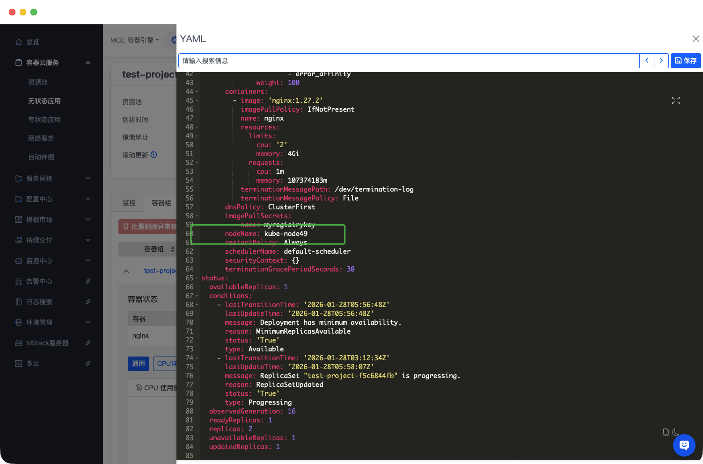The width and height of the screenshot is (703, 464).
Task: Click the fullscreen expand icon in editor
Action: 675,100
